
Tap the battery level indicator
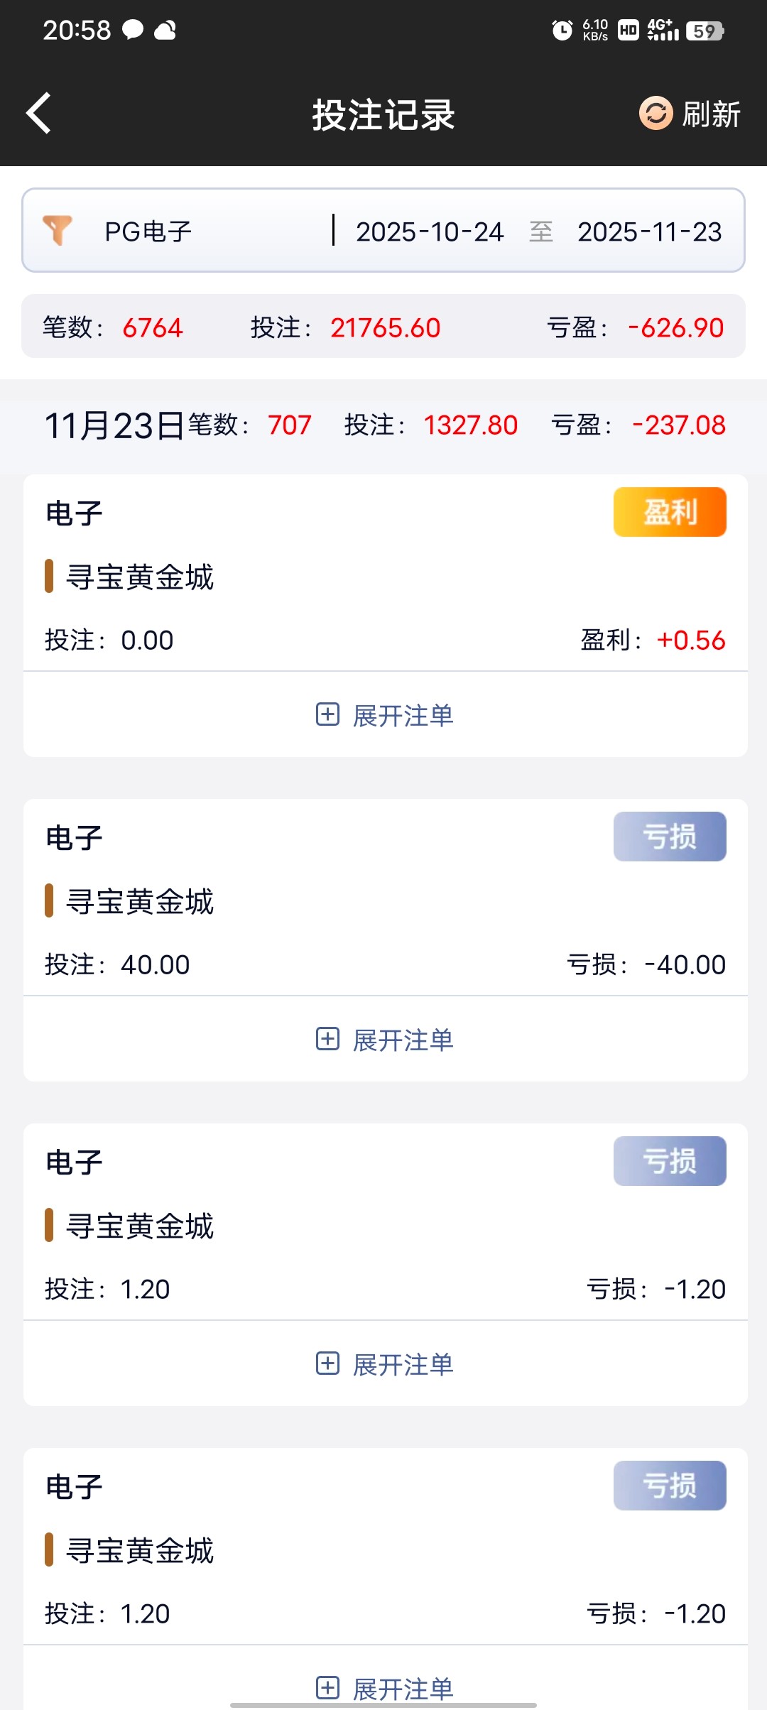point(705,31)
